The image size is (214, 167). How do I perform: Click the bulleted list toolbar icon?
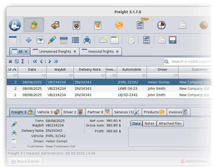click(75, 40)
